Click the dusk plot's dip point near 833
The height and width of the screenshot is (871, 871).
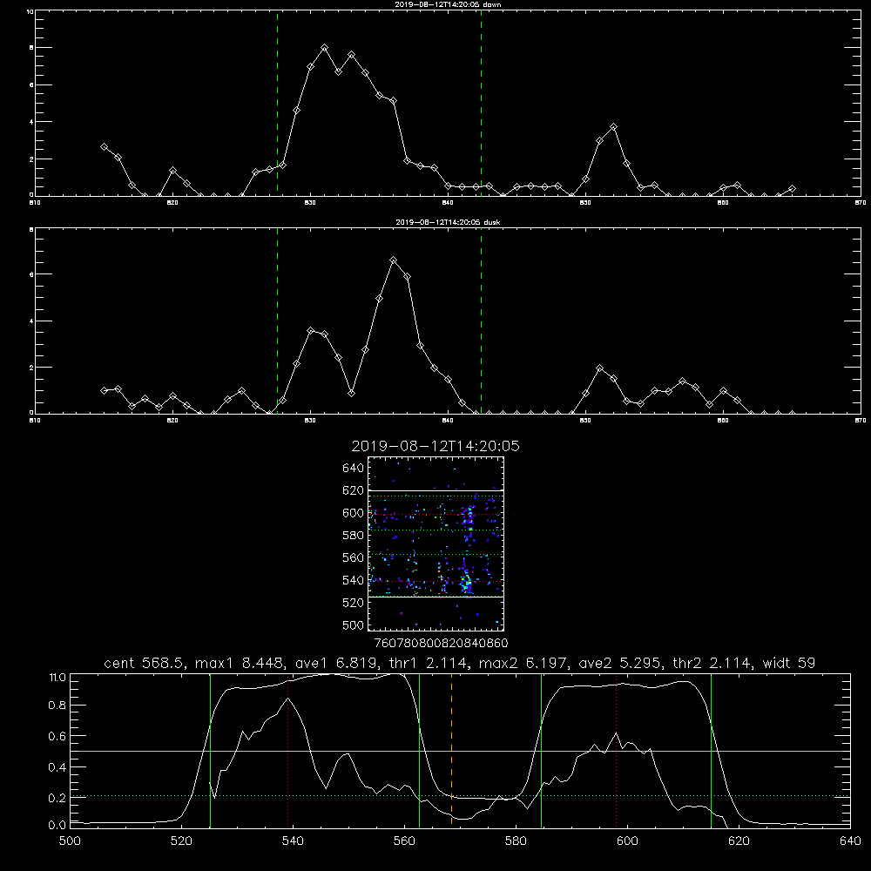(352, 394)
